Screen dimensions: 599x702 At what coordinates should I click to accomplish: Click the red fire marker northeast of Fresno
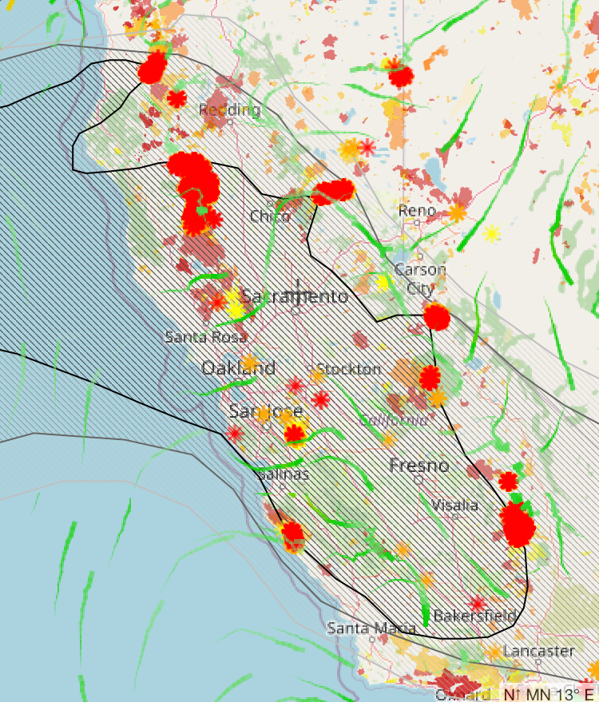click(x=508, y=481)
